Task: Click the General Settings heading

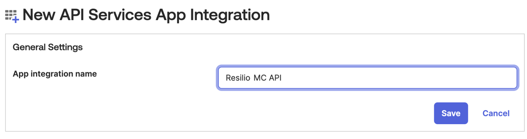Action: [48, 47]
